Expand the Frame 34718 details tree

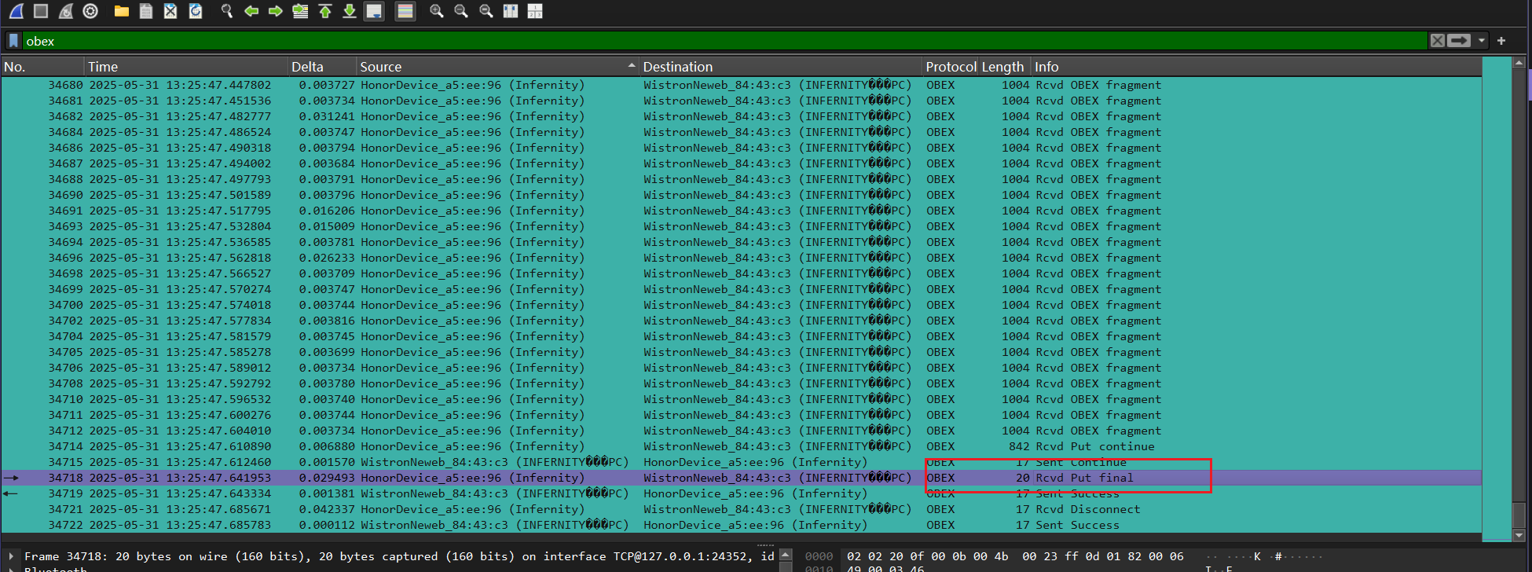click(11, 556)
